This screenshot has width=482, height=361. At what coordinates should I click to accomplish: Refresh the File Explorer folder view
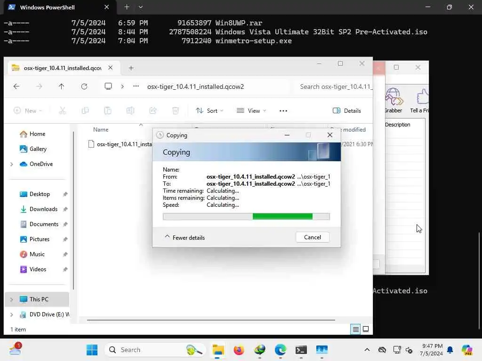[84, 86]
